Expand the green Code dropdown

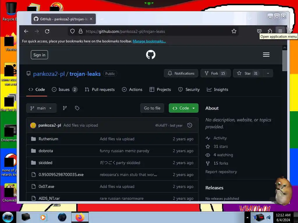183,108
